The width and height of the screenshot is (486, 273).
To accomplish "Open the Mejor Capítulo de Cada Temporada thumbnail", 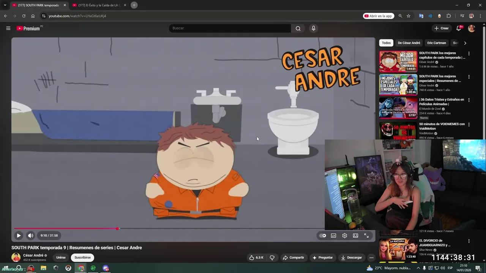I will (x=398, y=61).
